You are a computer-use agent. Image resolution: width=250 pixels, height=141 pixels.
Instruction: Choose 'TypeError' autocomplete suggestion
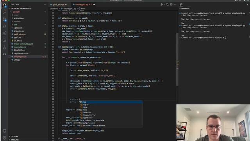111,117
